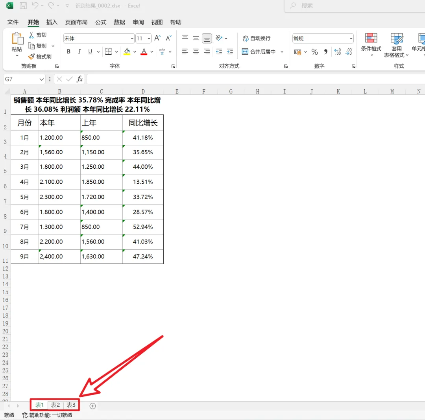The image size is (425, 420).
Task: Open the font size dropdown
Action: pos(149,39)
